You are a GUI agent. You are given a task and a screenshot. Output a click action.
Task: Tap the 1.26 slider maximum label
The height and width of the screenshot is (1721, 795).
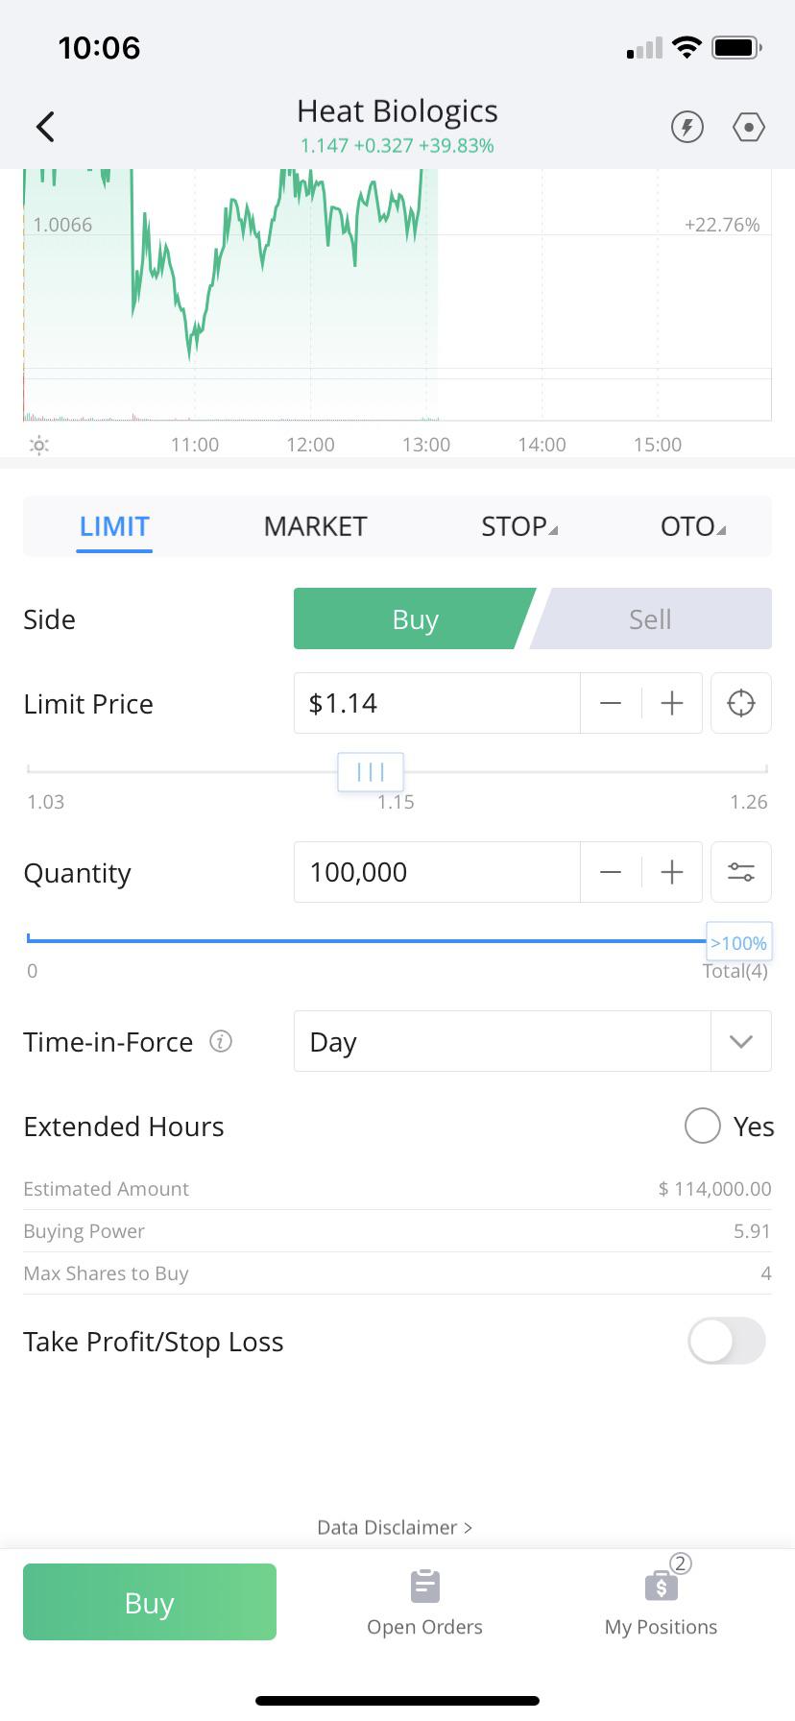click(749, 802)
